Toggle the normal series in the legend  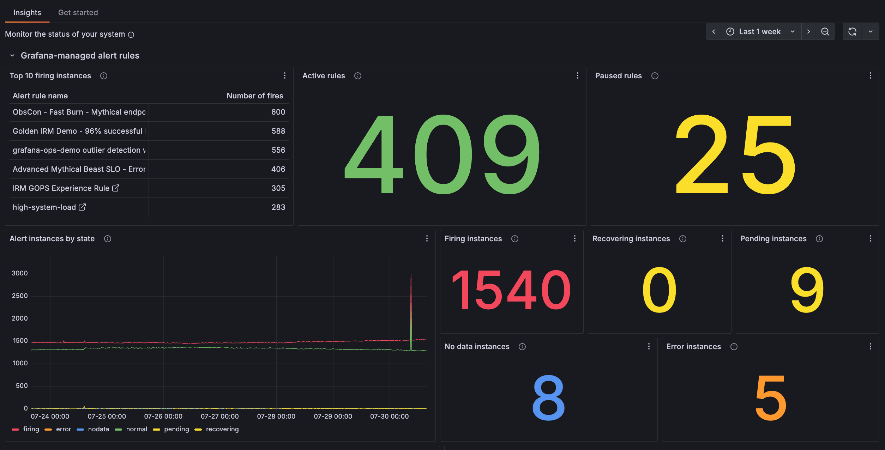pos(137,429)
